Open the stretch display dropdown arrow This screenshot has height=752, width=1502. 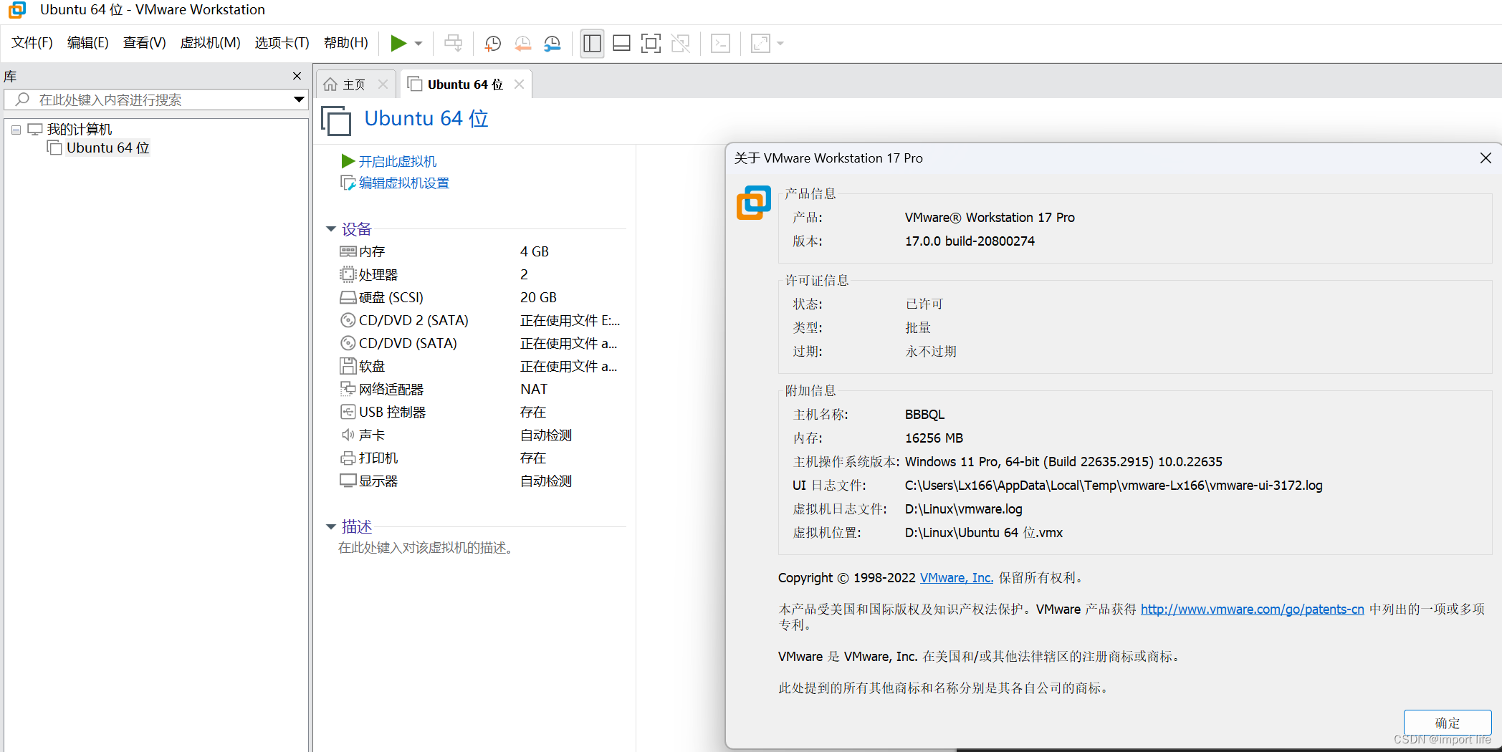coord(780,44)
